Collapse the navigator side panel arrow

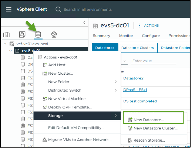coord(85,23)
